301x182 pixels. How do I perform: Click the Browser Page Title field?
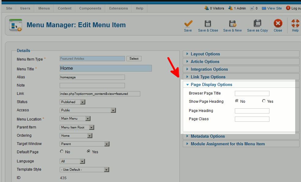pos(252,94)
